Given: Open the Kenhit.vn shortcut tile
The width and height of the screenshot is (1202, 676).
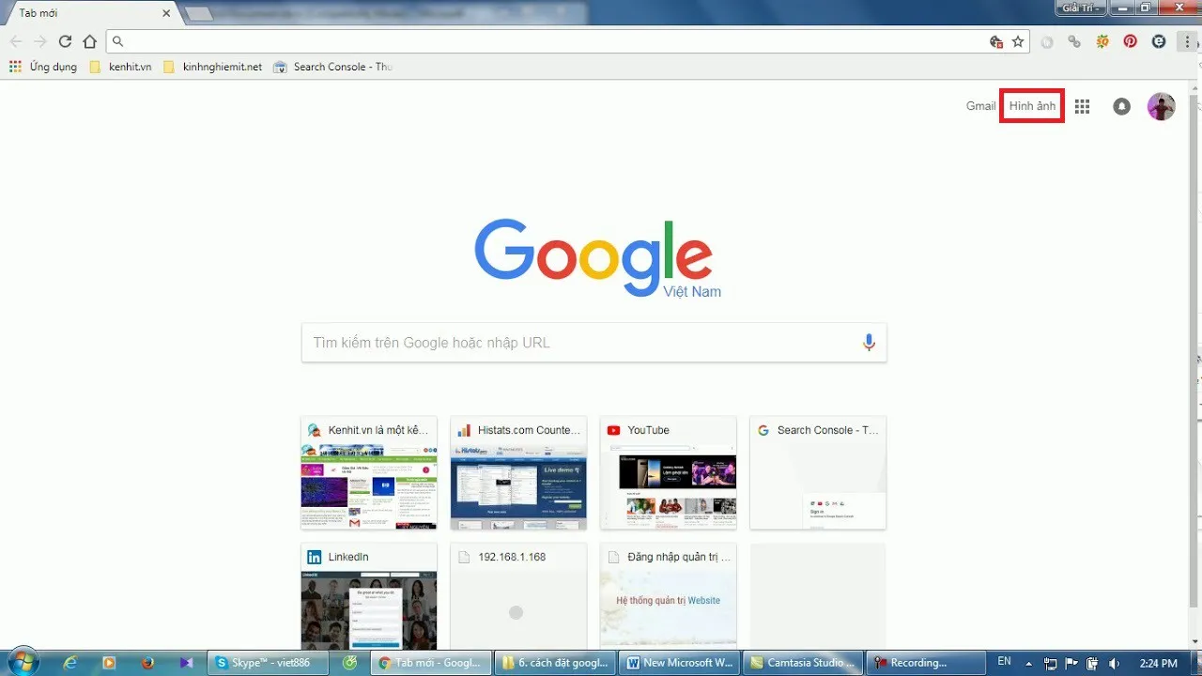Looking at the screenshot, I should click(x=369, y=473).
